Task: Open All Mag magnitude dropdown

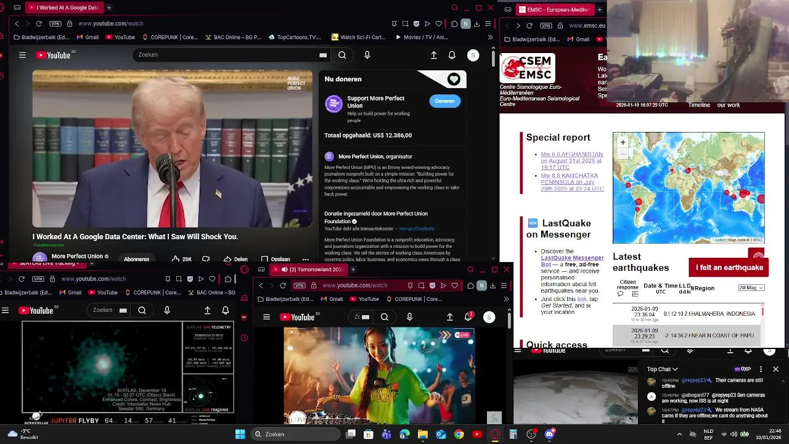Action: point(751,288)
